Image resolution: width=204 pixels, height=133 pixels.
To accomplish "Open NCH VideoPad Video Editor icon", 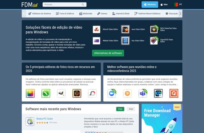I will click(154, 29).
